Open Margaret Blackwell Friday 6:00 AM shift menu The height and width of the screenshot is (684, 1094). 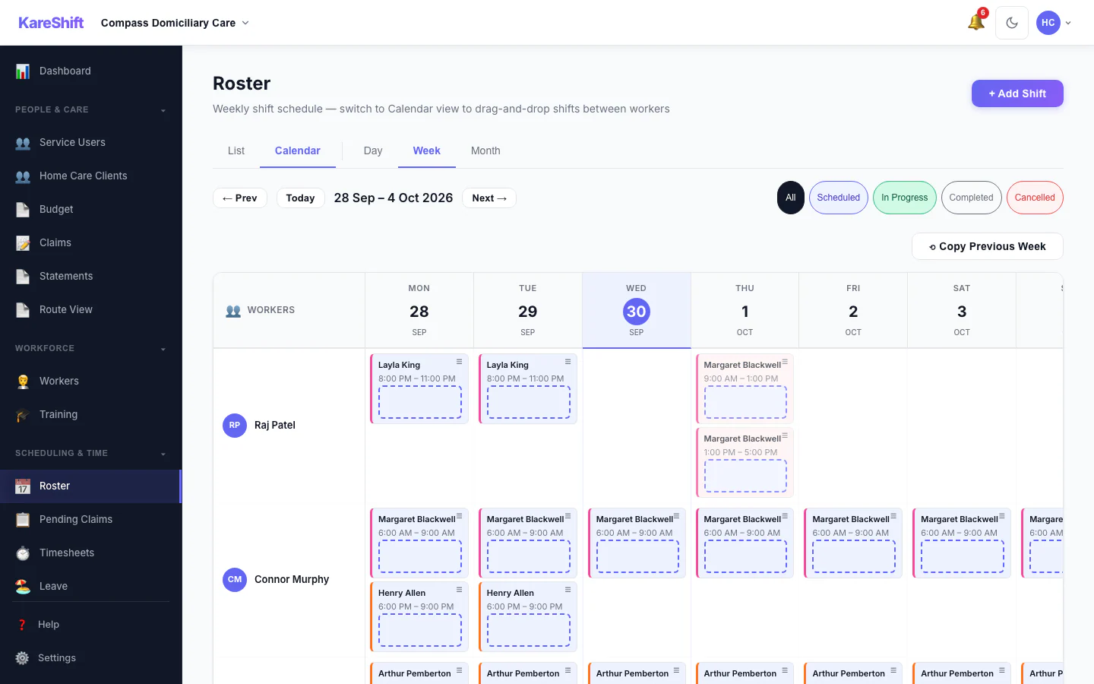(x=893, y=516)
